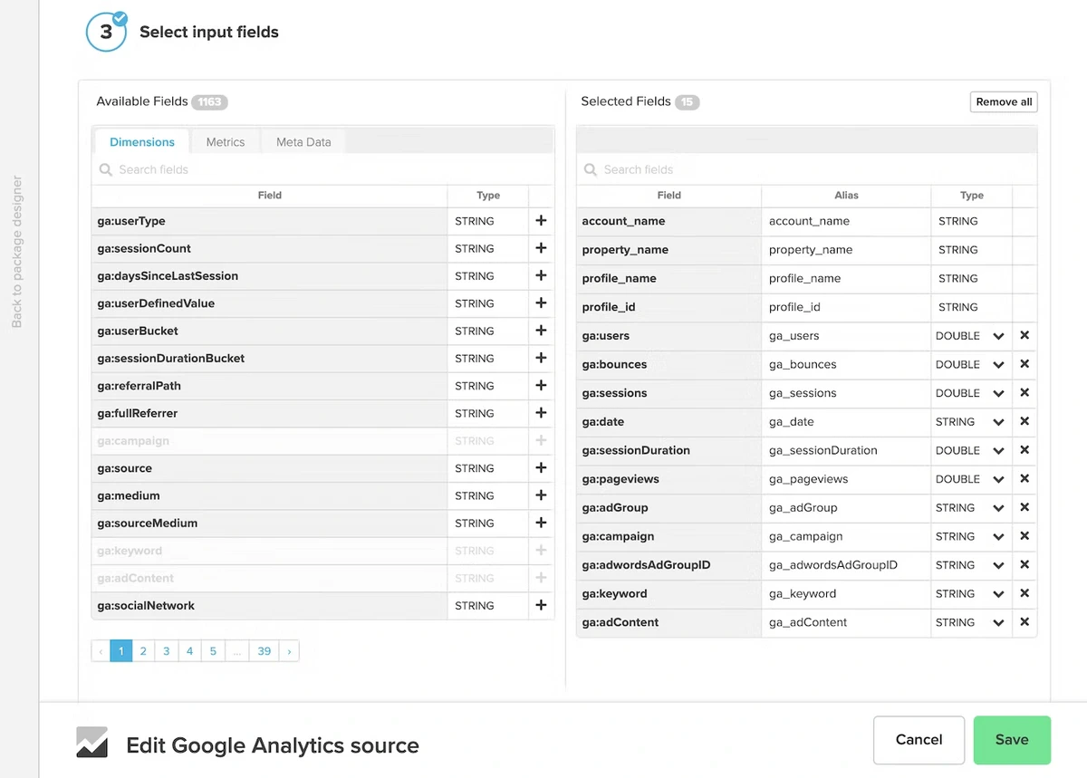Edit the ga_users alias field

coord(846,336)
